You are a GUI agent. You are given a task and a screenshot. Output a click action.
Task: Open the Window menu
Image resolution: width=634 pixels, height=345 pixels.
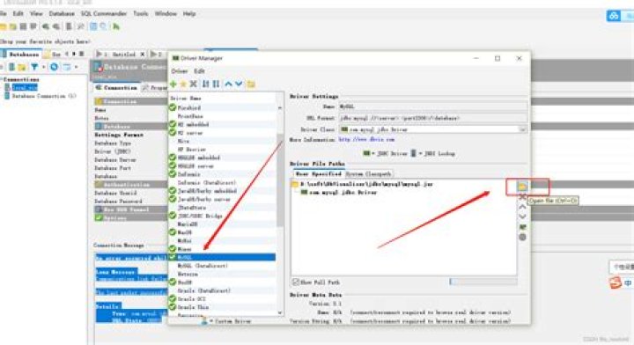coord(166,13)
